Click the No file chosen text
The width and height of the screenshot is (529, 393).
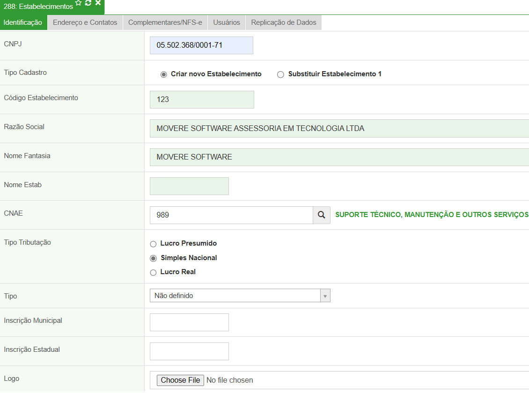(229, 380)
